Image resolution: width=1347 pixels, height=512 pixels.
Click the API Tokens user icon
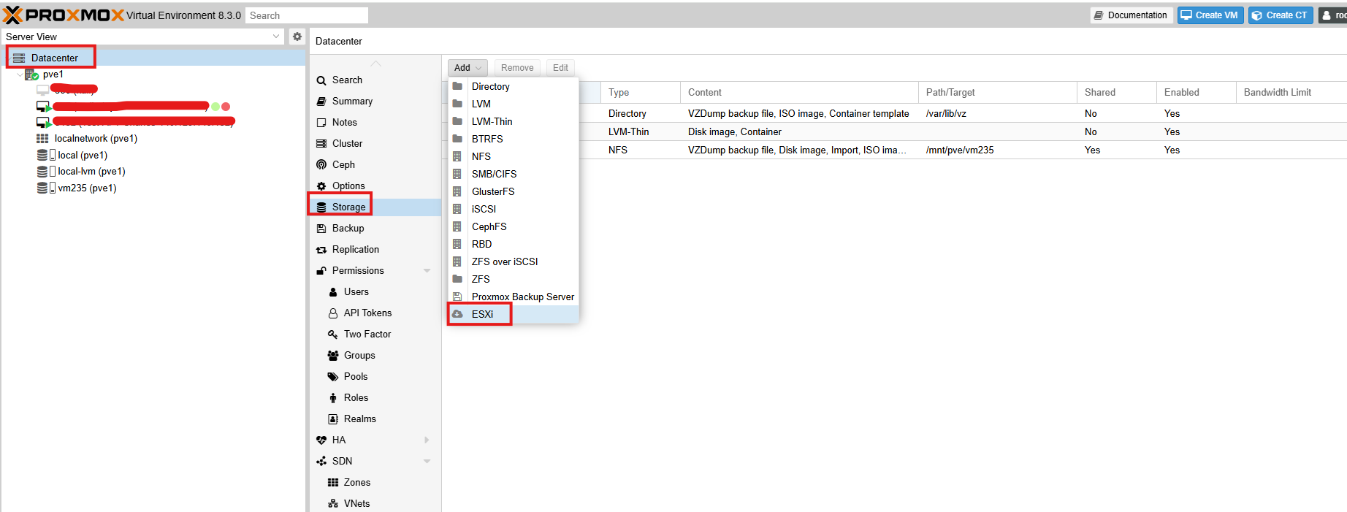point(333,313)
